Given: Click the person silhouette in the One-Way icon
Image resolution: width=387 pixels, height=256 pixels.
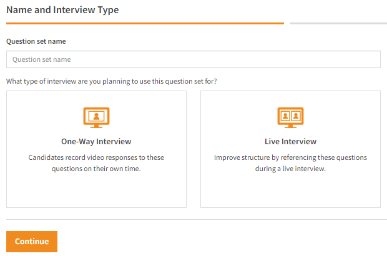Looking at the screenshot, I should [x=96, y=116].
